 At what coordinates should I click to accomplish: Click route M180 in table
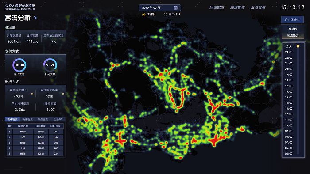23,132
